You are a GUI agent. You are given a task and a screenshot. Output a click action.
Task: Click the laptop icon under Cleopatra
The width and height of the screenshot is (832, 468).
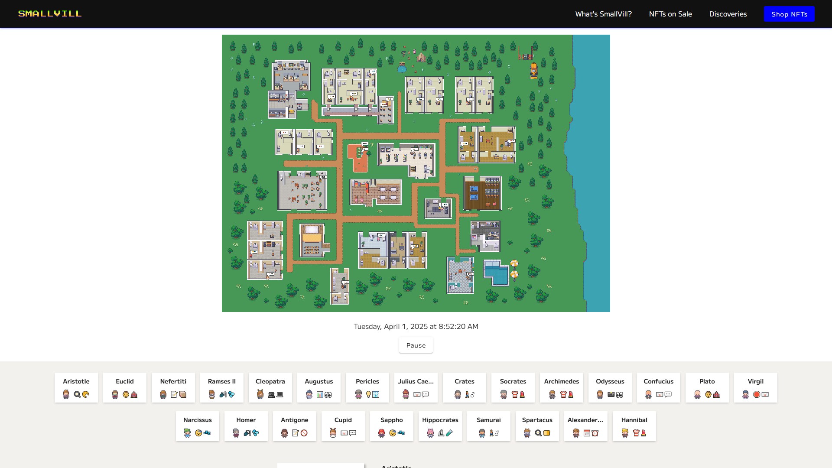pyautogui.click(x=280, y=394)
